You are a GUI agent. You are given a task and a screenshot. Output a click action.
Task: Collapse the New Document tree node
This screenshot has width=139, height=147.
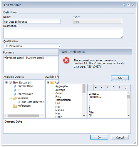coord(6,82)
